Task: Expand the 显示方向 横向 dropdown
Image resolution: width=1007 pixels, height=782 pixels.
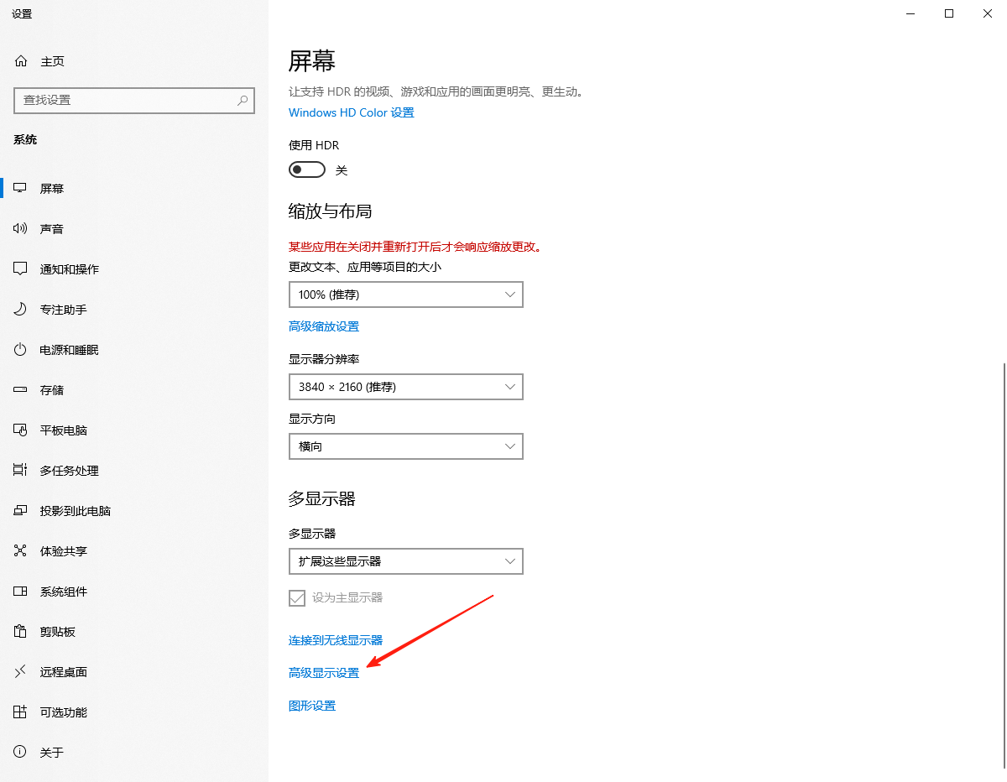Action: [405, 446]
